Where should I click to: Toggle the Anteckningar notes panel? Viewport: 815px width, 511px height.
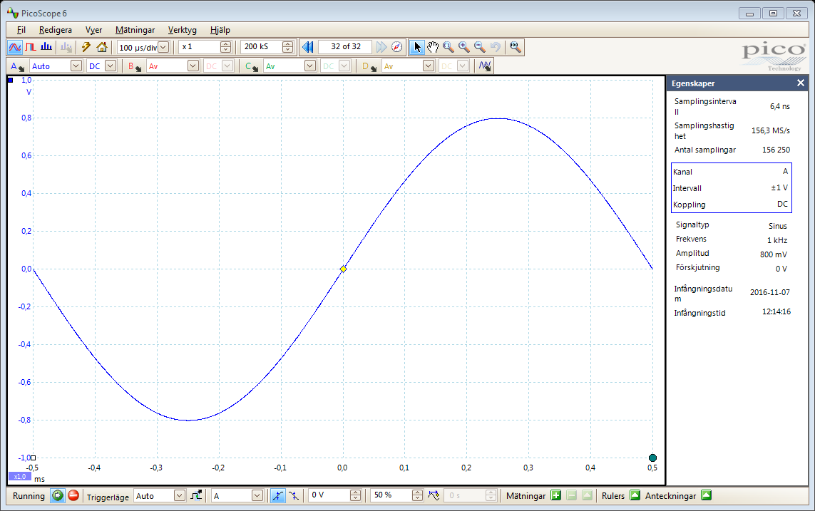click(x=706, y=495)
